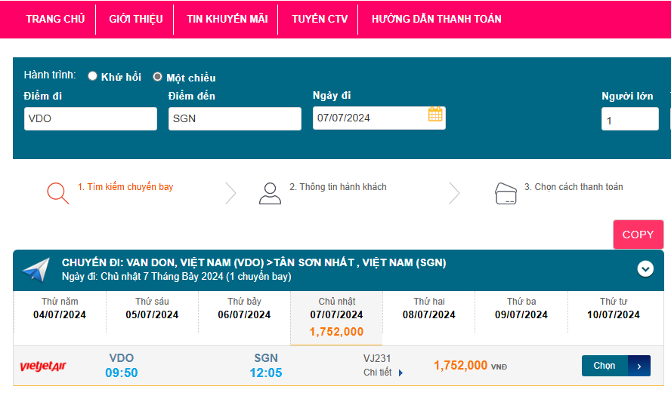Select the Một chiều one-way option
Image resolution: width=671 pixels, height=411 pixels.
tap(158, 77)
